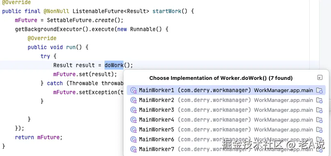Click the highlighted doWork call in code
The height and width of the screenshot is (156, 331).
tap(114, 65)
